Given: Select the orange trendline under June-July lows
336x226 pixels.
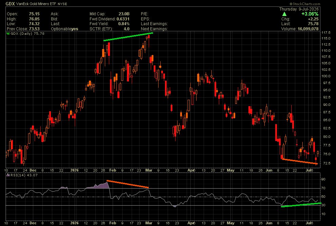Looking at the screenshot, I should (x=300, y=162).
